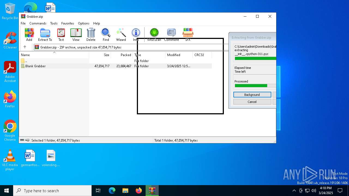Open VLC media player shortcut
Image resolution: width=349 pixels, height=196 pixels.
10,160
